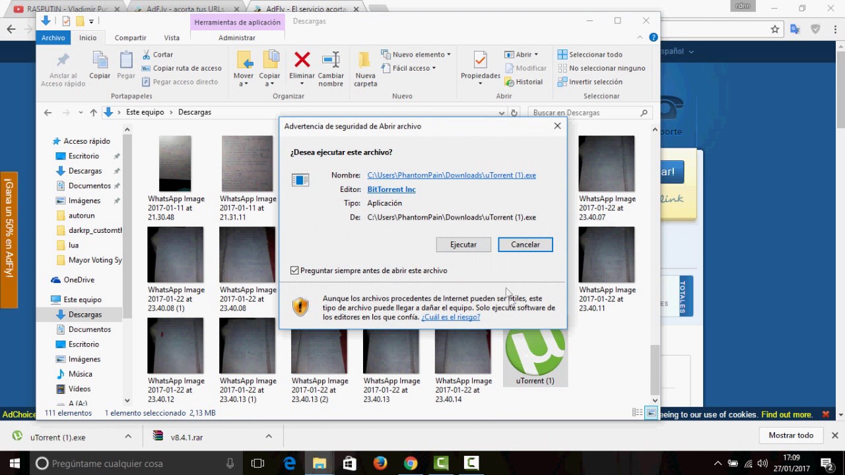Close the security warning dialog

click(557, 126)
